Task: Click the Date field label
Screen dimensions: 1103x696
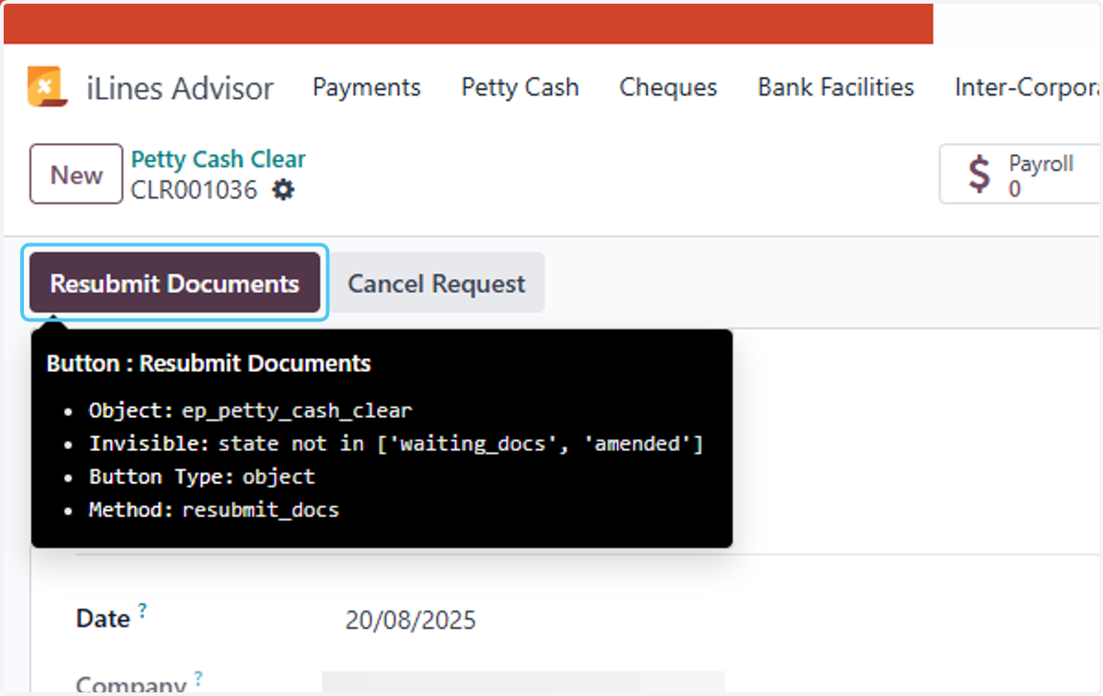Action: point(103,619)
